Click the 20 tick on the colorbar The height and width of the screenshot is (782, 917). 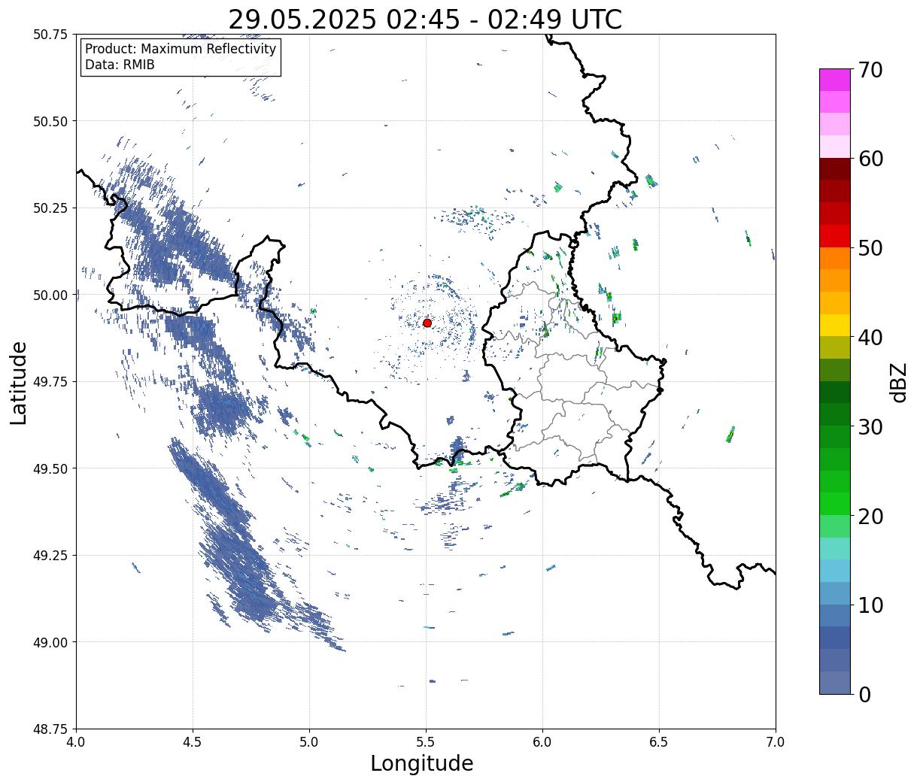(870, 516)
